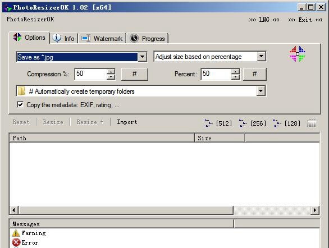Click the Resize + button

tap(90, 122)
